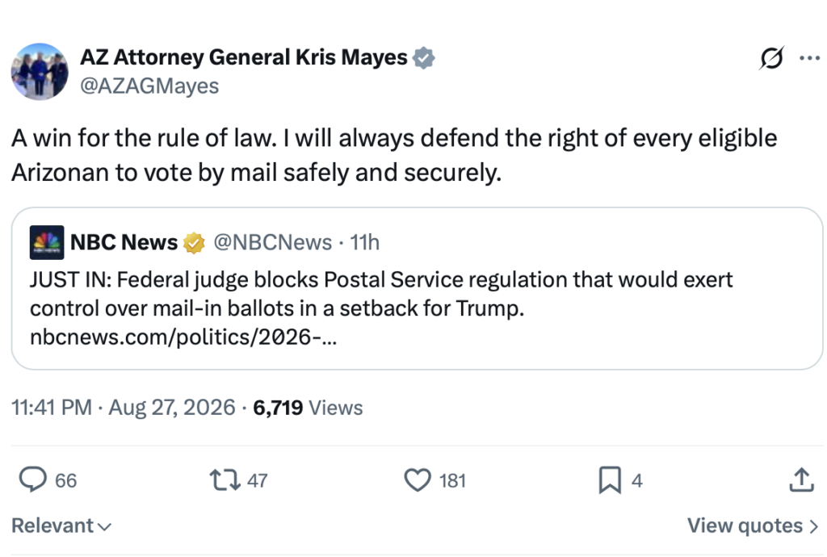The image size is (827, 557).
Task: Click the Grok slashed-circle icon
Action: (x=771, y=58)
